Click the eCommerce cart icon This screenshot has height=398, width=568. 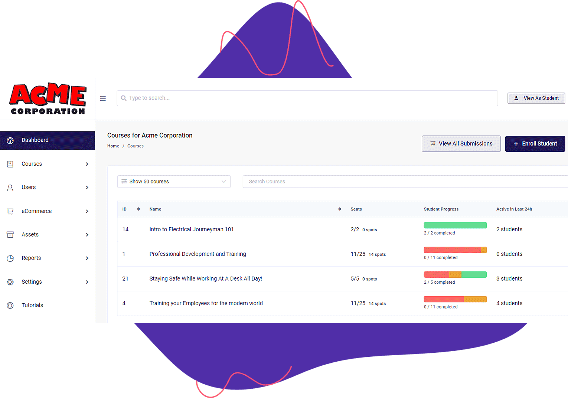coord(10,211)
